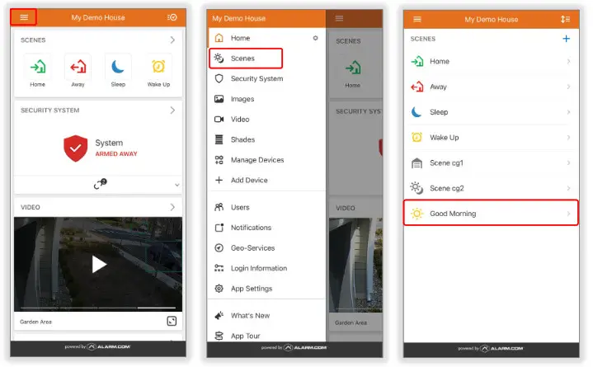This screenshot has width=593, height=367.
Task: Open hamburger menu in Scenes list screen
Action: (x=417, y=19)
